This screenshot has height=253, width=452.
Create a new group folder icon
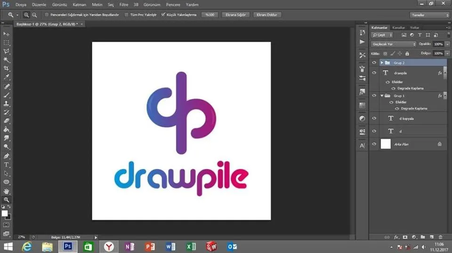click(423, 237)
